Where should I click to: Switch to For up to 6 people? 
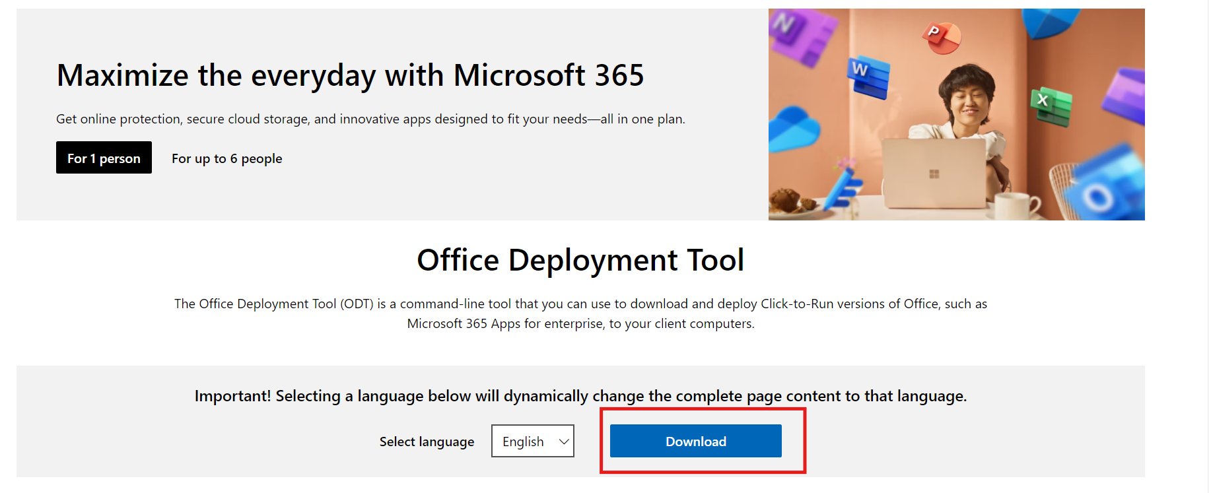click(x=227, y=158)
